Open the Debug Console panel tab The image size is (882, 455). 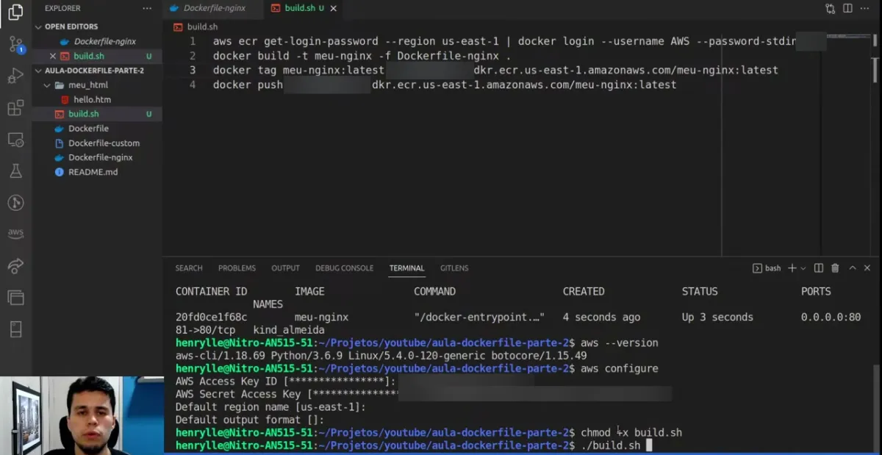point(344,268)
